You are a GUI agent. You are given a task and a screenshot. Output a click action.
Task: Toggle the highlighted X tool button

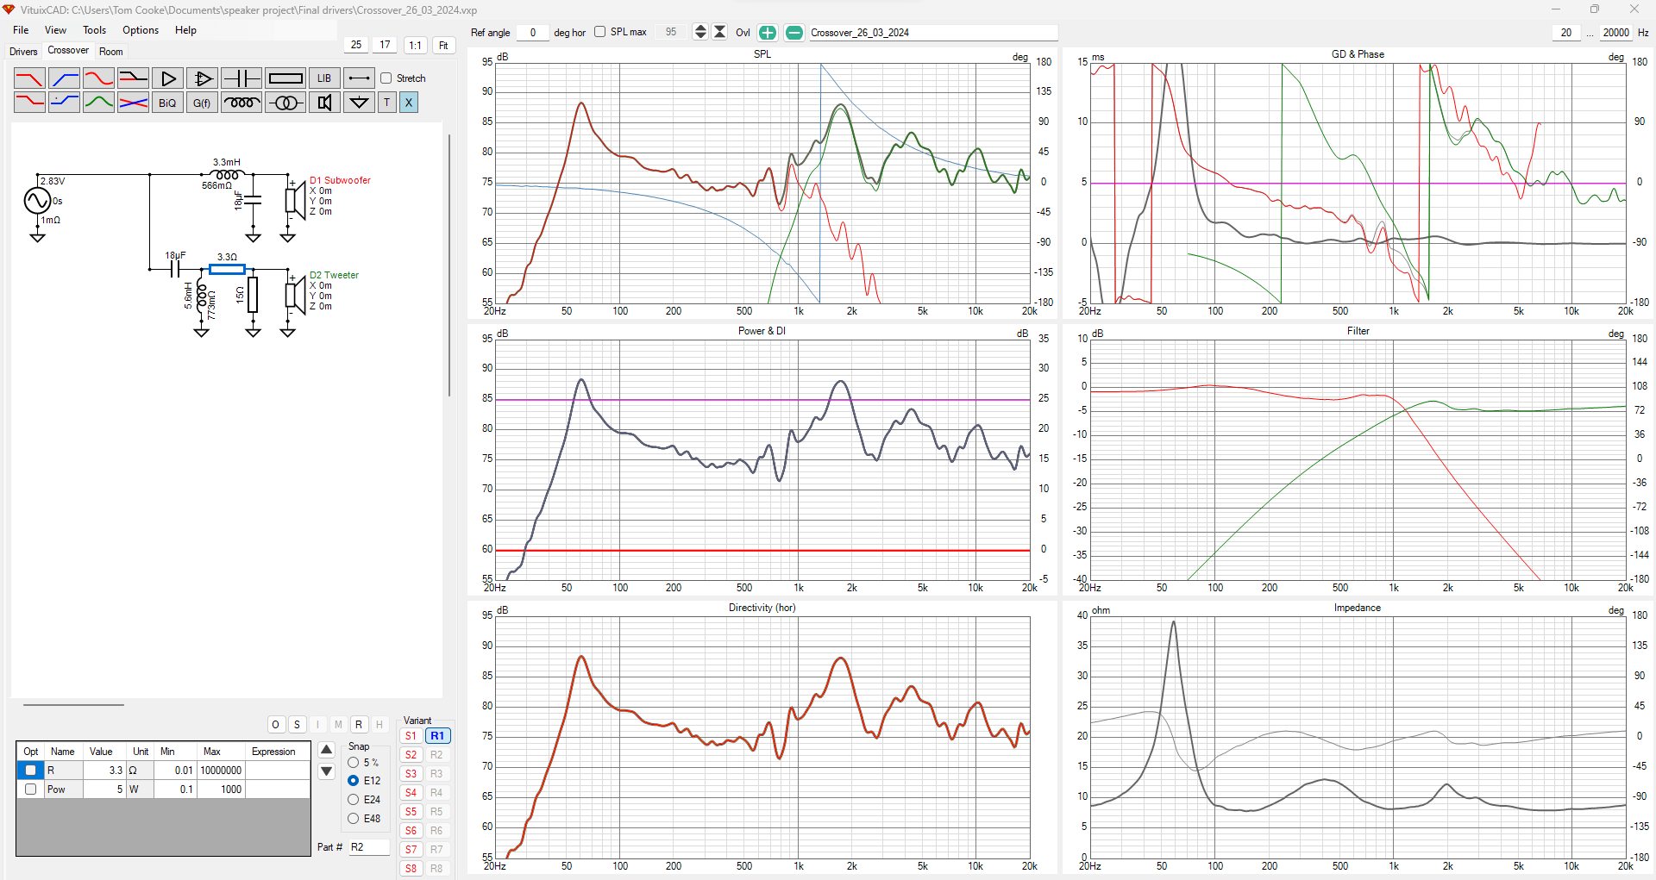coord(409,103)
